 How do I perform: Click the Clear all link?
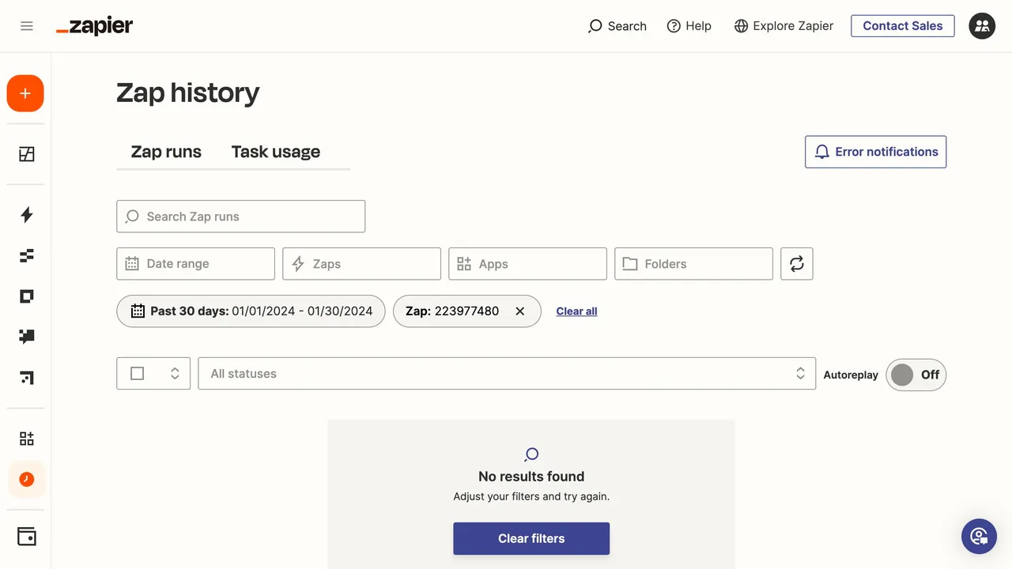576,311
